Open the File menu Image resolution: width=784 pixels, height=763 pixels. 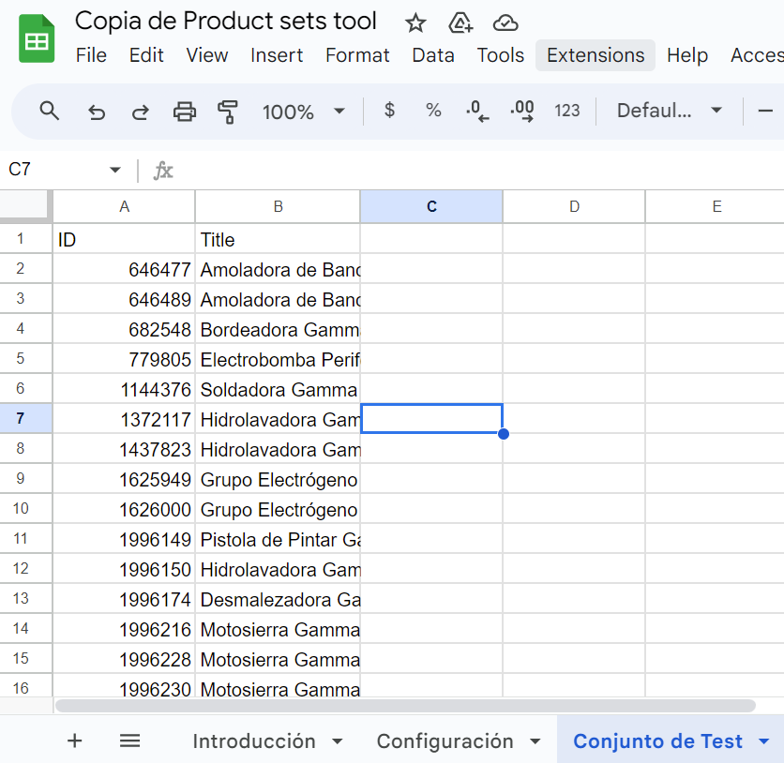(91, 55)
